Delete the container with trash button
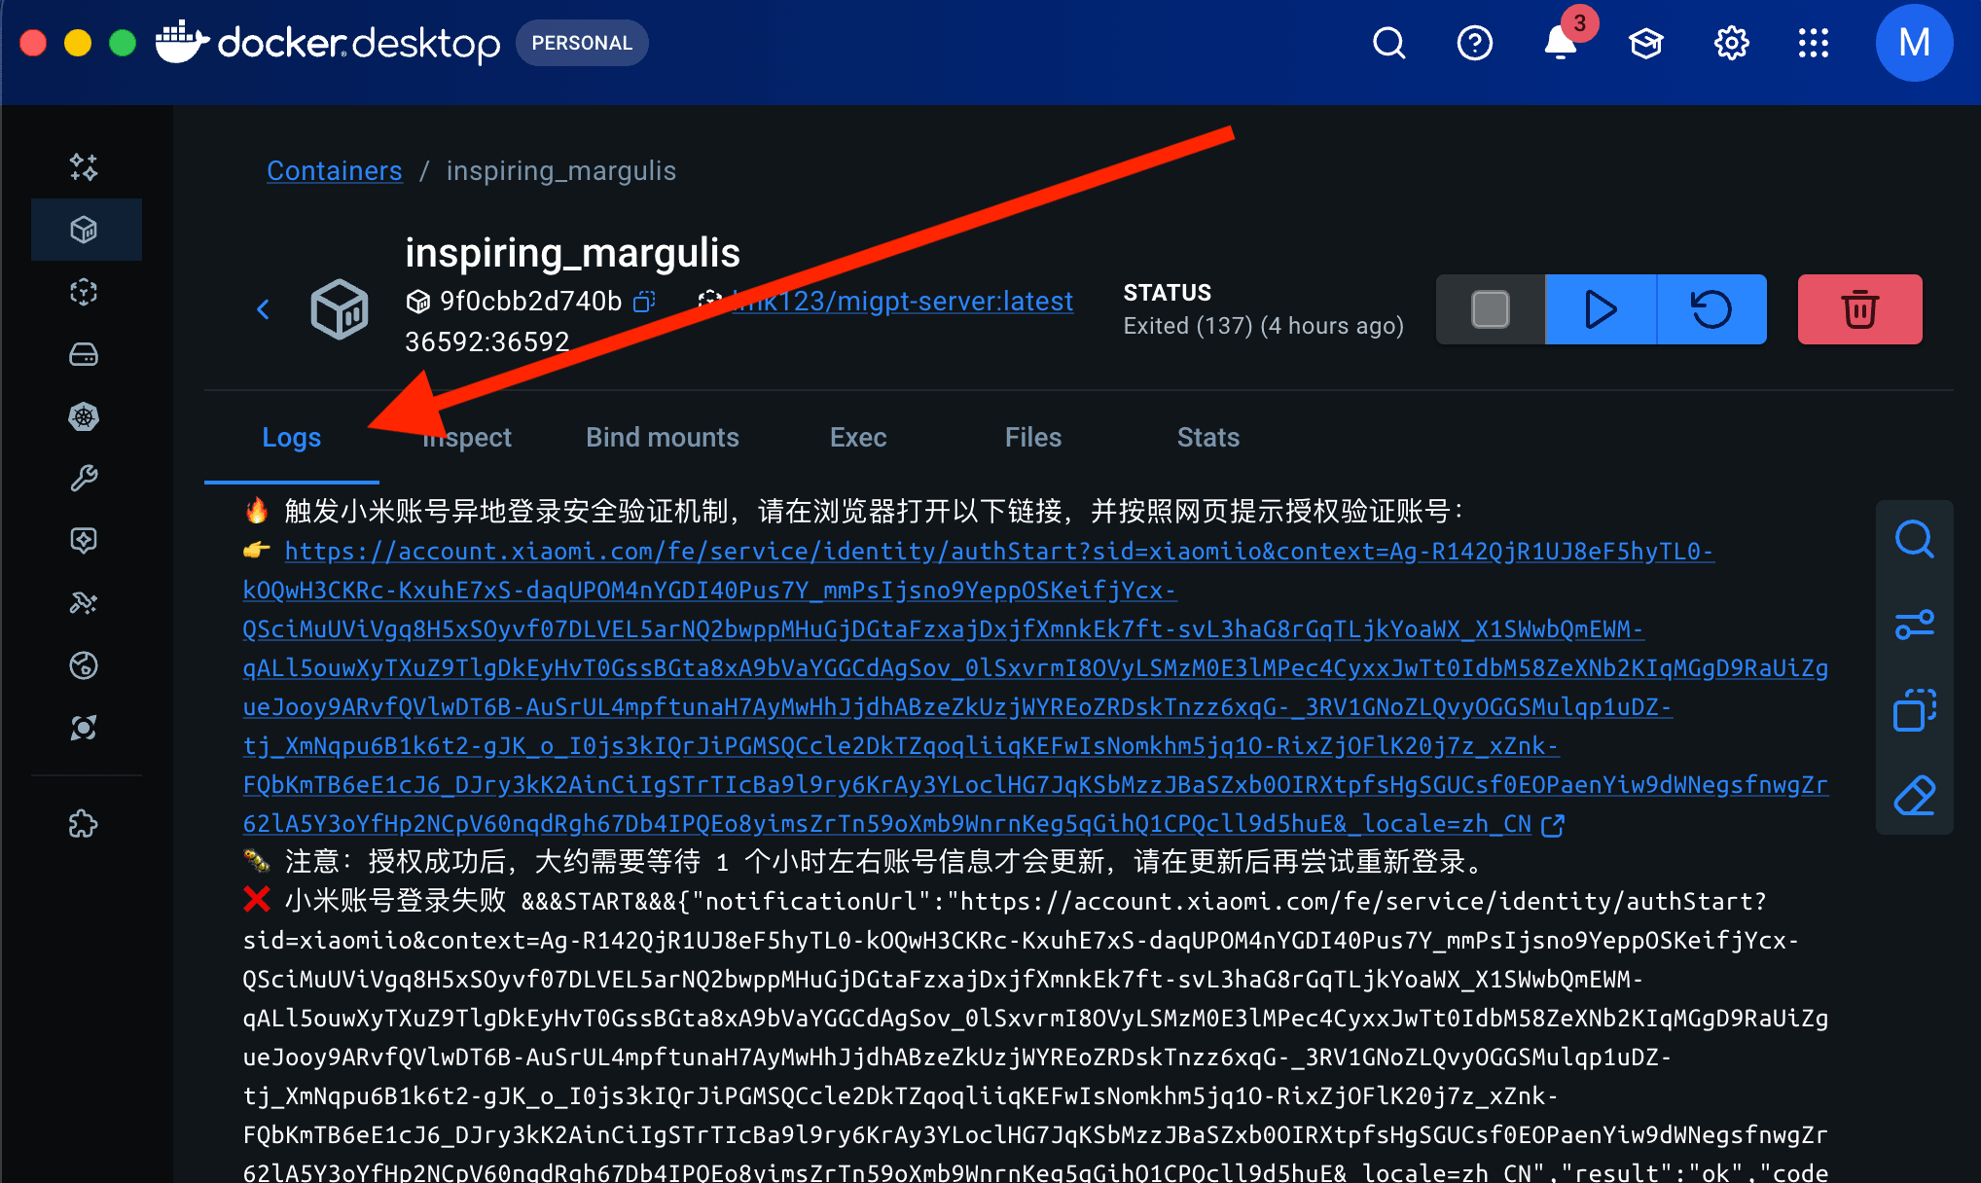The width and height of the screenshot is (1981, 1183). click(1859, 309)
